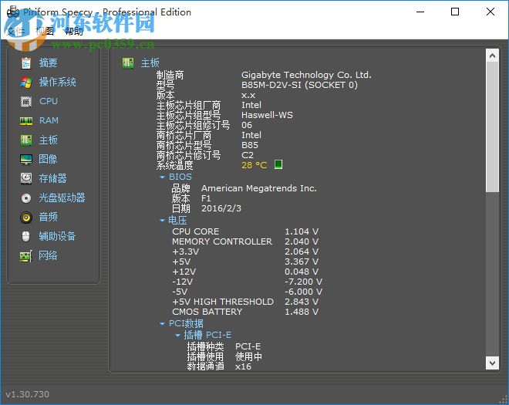509x405 pixels.
Task: Click the +5V HIGH THRESHOLD label
Action: pos(223,302)
